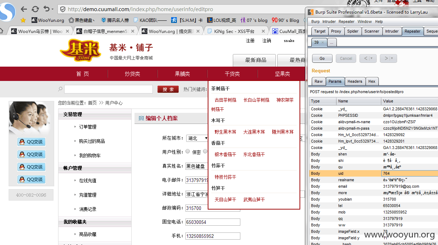The image size is (438, 245).
Task: Open 订单管理 in the user sidebar
Action: pyautogui.click(x=88, y=127)
